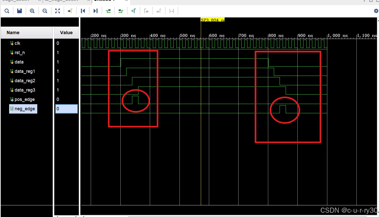Click the value cell of pos_edge

tap(66, 99)
